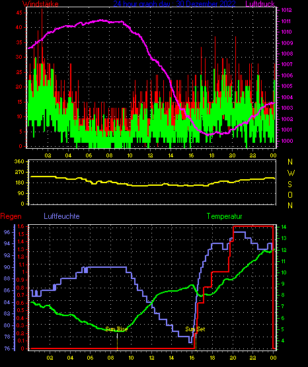The image size is (308, 367).
Task: Click pressure axis value 1005
Action: tap(286, 86)
